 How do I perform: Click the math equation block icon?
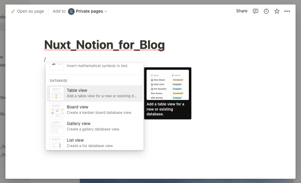(x=57, y=66)
